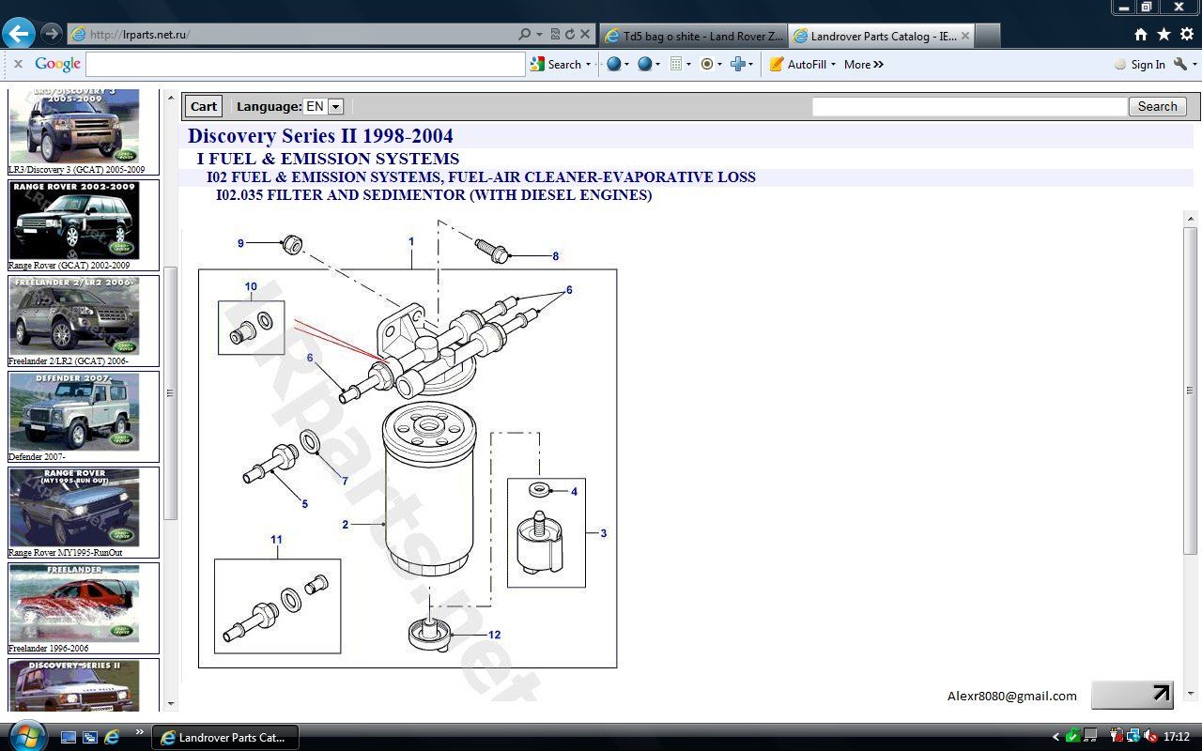Stop loading with the X in address bar
This screenshot has width=1202, height=751.
click(585, 34)
